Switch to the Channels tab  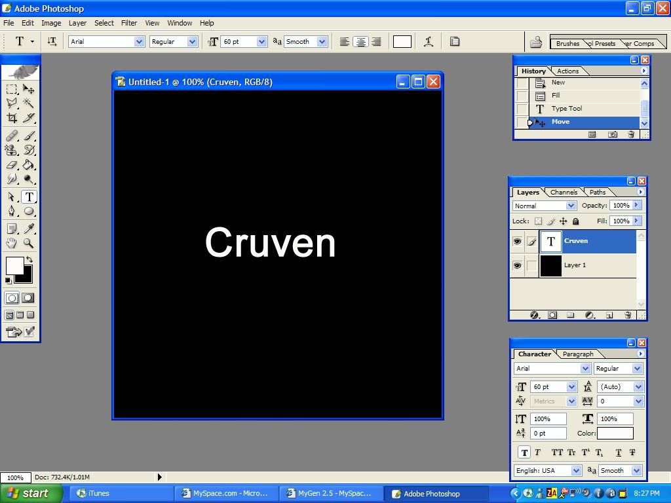pos(564,193)
